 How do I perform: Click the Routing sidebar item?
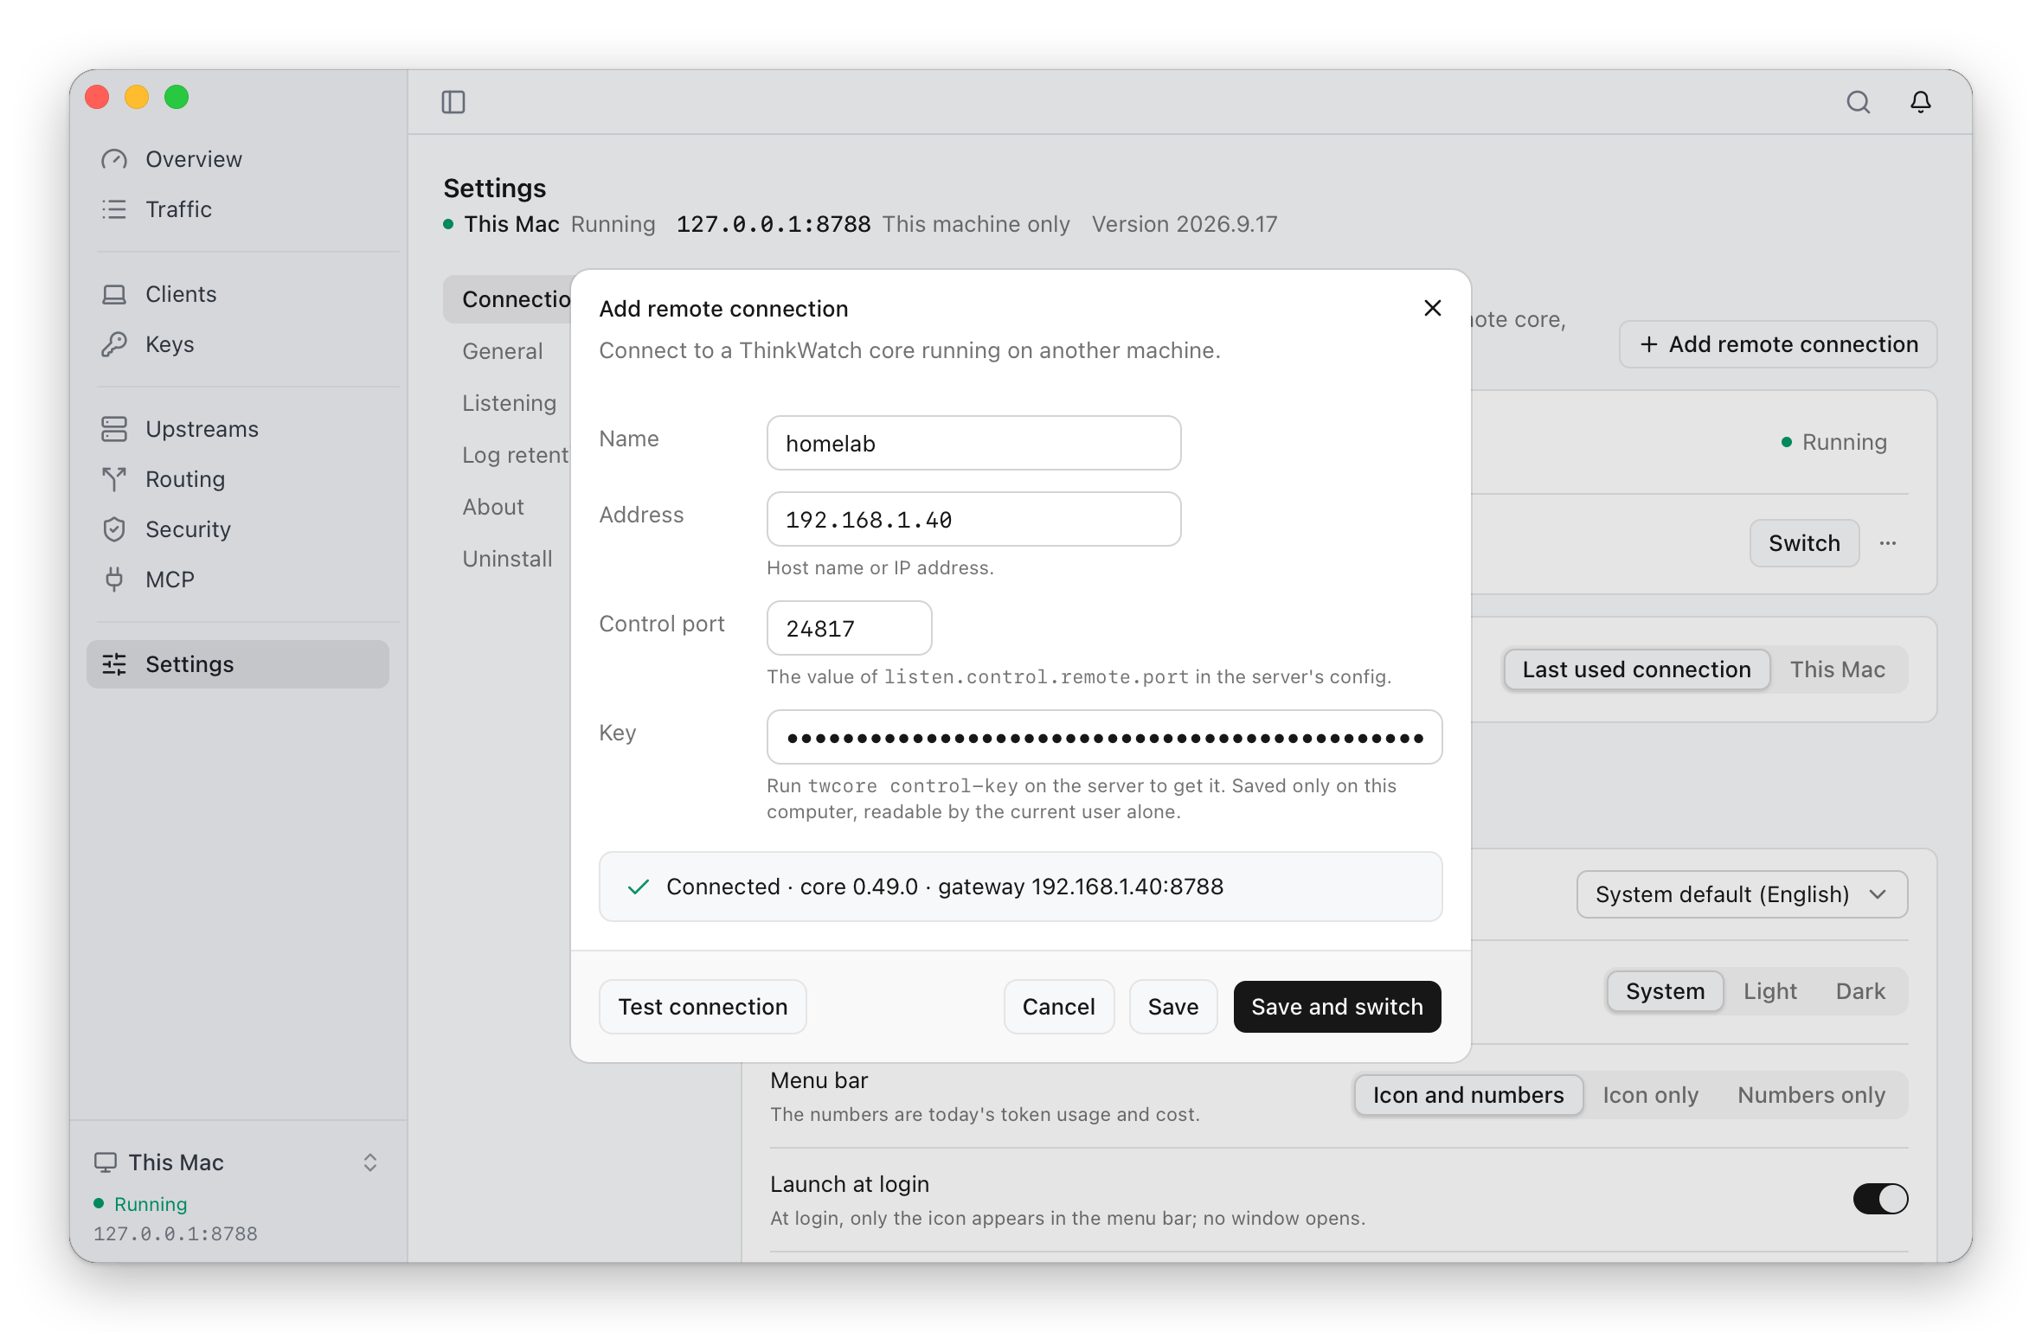tap(237, 479)
